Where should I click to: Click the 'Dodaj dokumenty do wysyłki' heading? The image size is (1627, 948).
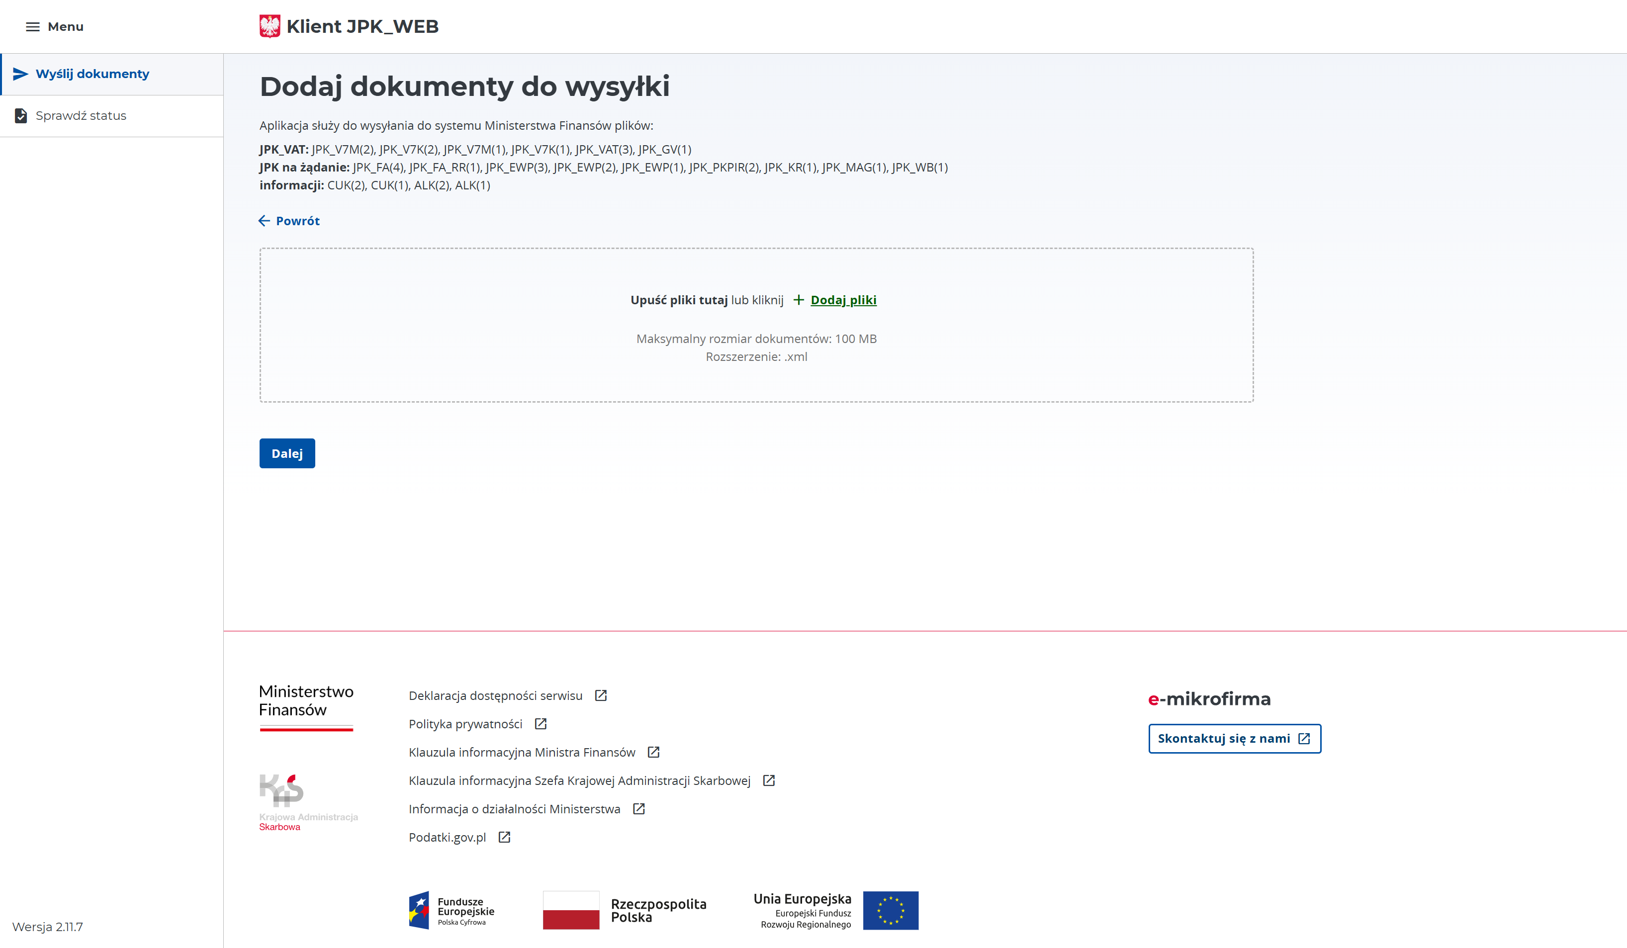464,87
